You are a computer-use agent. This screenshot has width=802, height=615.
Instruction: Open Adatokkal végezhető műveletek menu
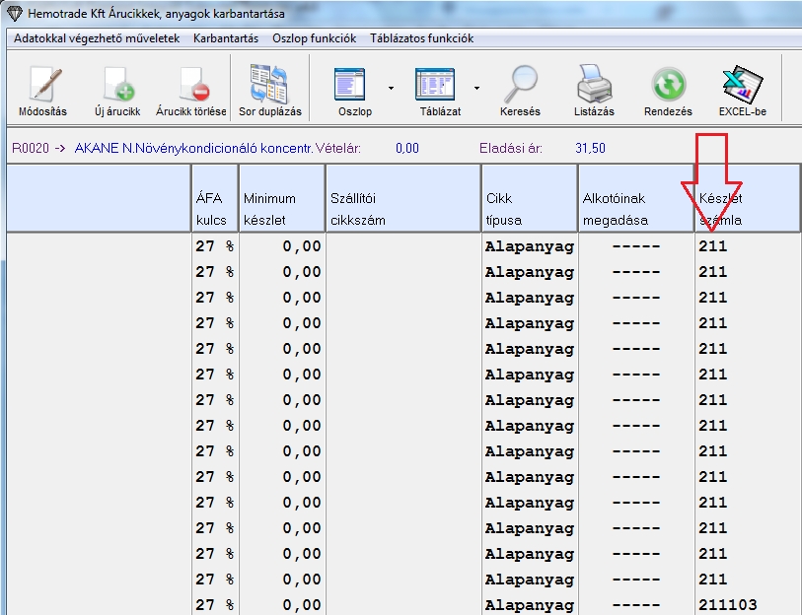pyautogui.click(x=97, y=38)
